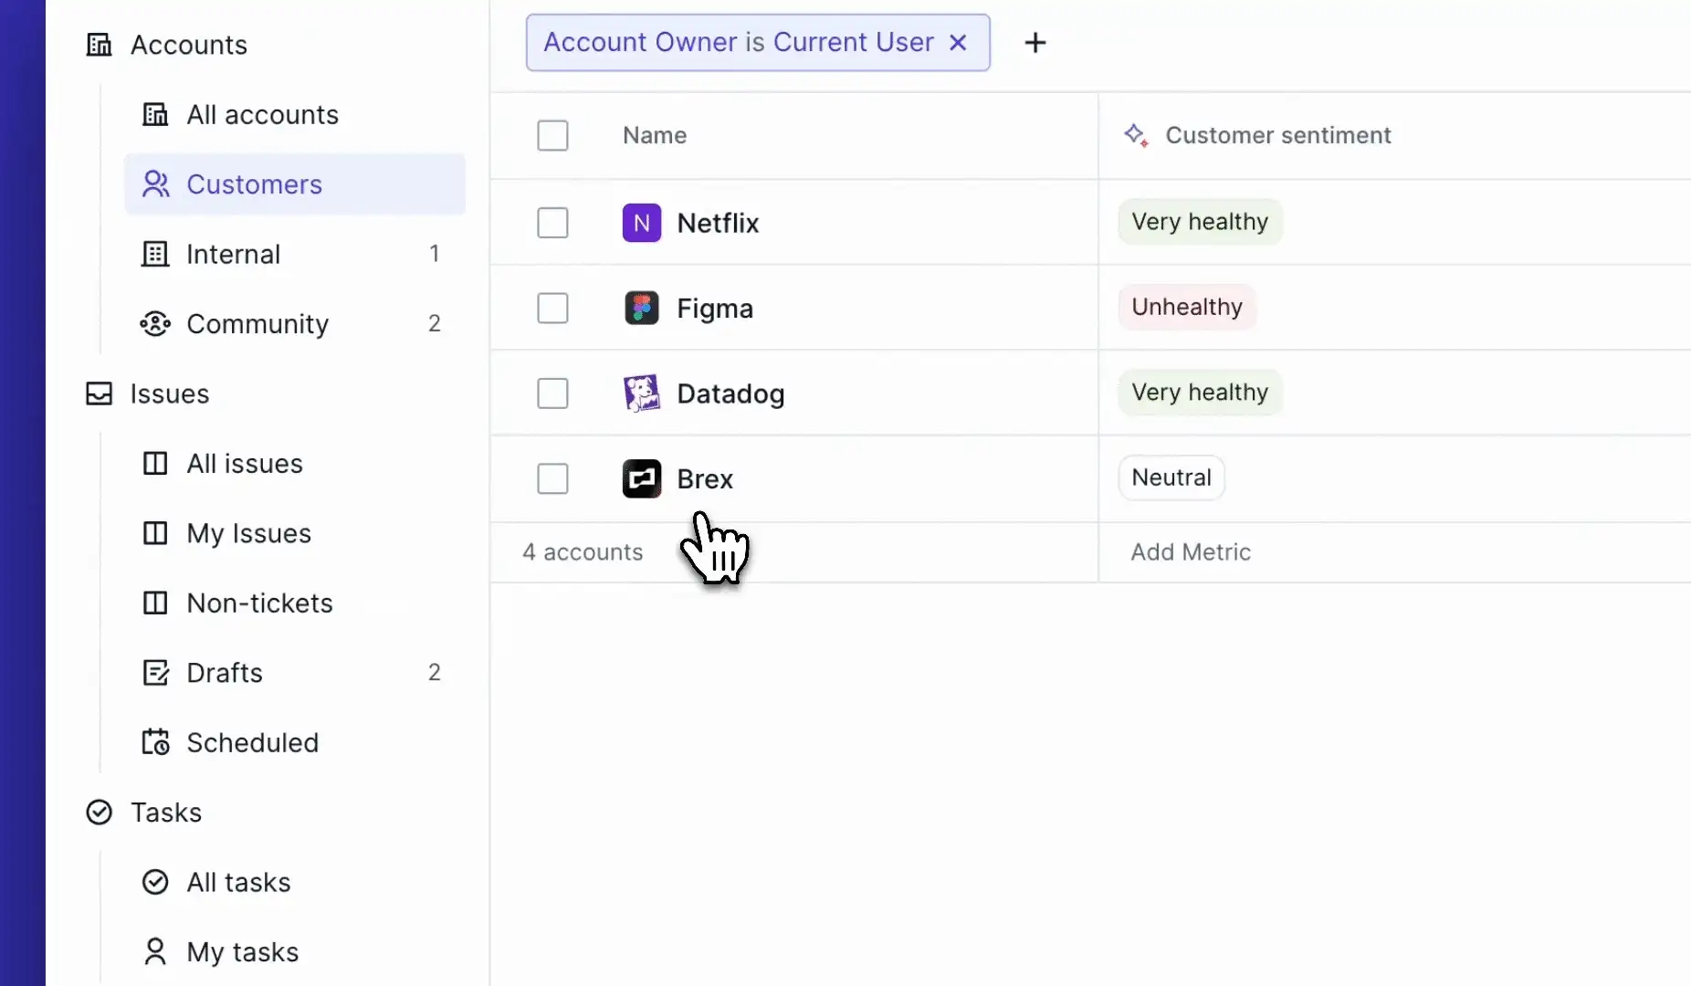Collapse the Issues section header
The image size is (1691, 986).
tap(147, 393)
